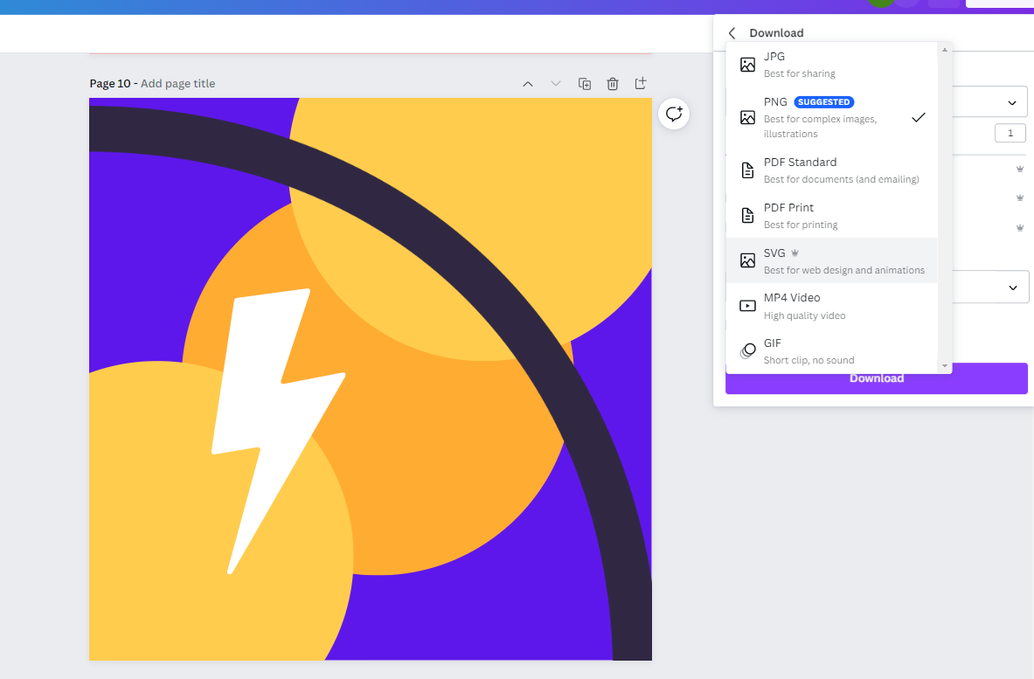The height and width of the screenshot is (679, 1034).
Task: Select PNG suggested file type
Action: point(831,117)
